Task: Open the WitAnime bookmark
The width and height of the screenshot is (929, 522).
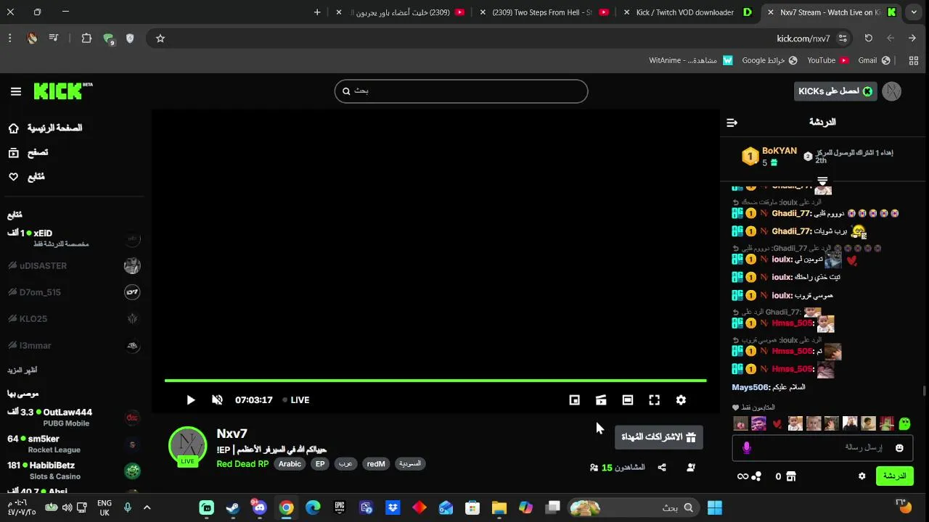Action: [x=691, y=61]
